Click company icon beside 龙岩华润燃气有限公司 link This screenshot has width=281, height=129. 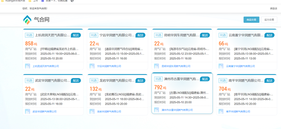click(92, 112)
